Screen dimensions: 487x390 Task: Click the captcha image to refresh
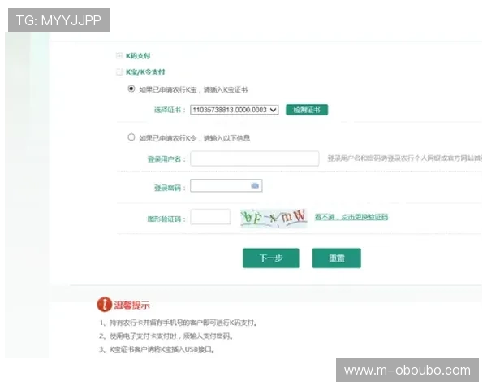(x=274, y=218)
